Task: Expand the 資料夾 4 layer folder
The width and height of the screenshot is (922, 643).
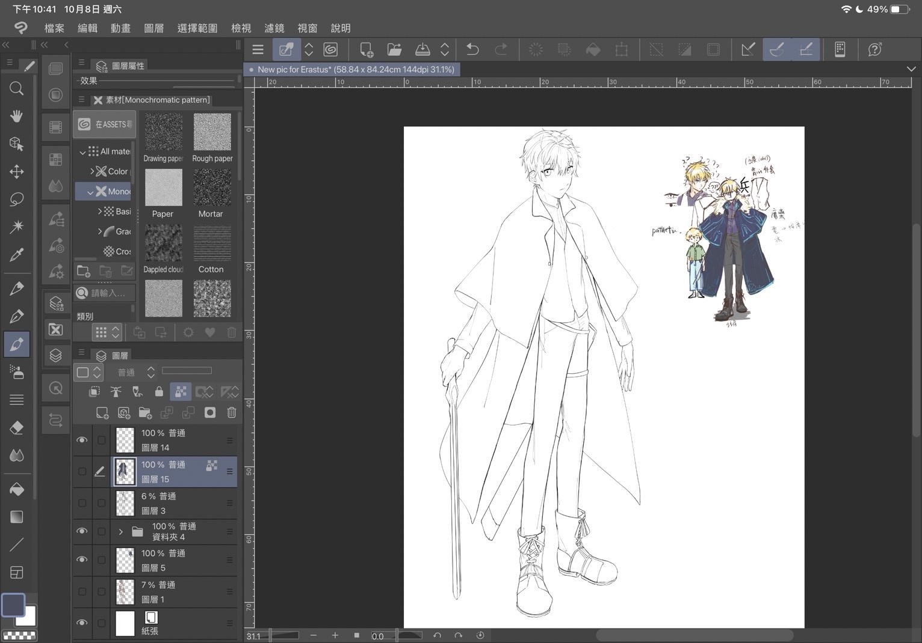Action: [120, 532]
